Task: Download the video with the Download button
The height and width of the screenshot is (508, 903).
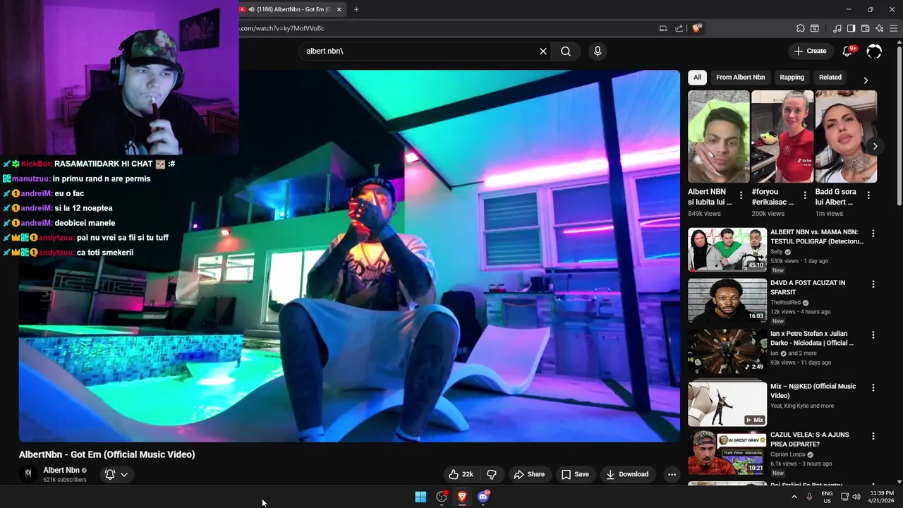Action: (627, 474)
